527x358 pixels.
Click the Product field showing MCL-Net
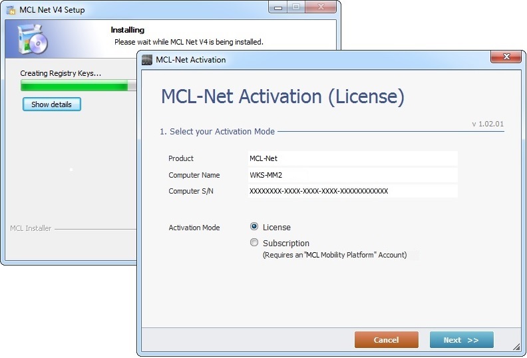[x=353, y=158]
